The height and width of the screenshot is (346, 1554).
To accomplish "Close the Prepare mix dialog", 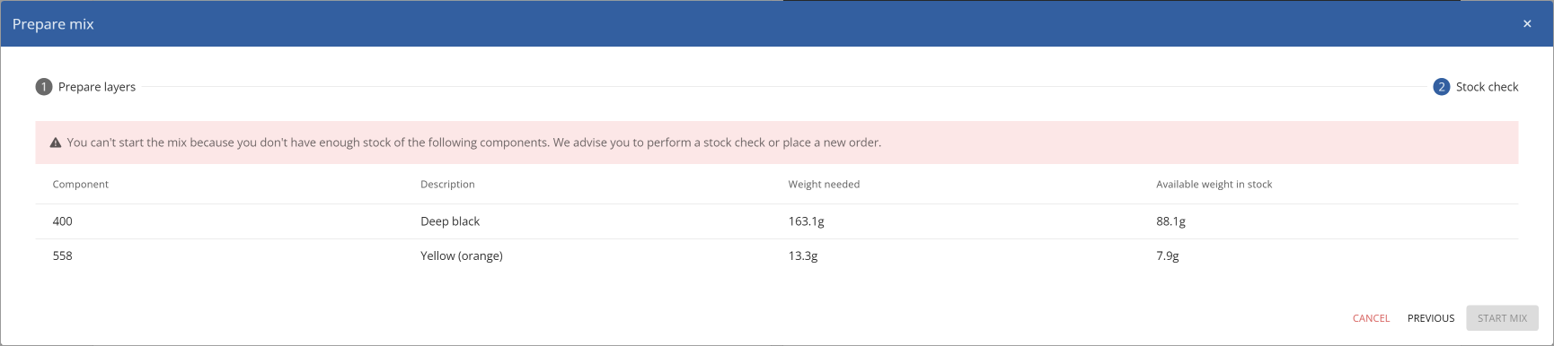I will (1527, 24).
